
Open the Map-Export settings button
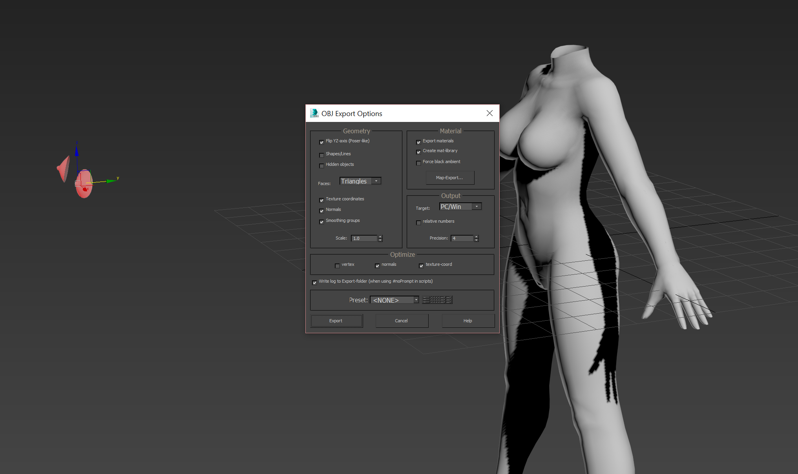450,178
